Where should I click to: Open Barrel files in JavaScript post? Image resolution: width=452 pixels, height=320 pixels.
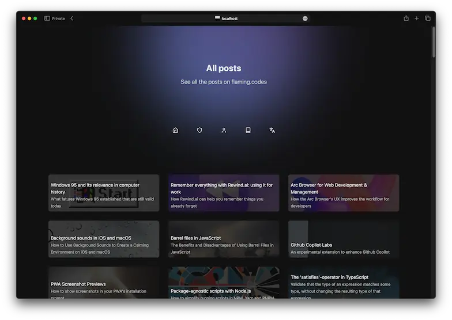coord(224,239)
